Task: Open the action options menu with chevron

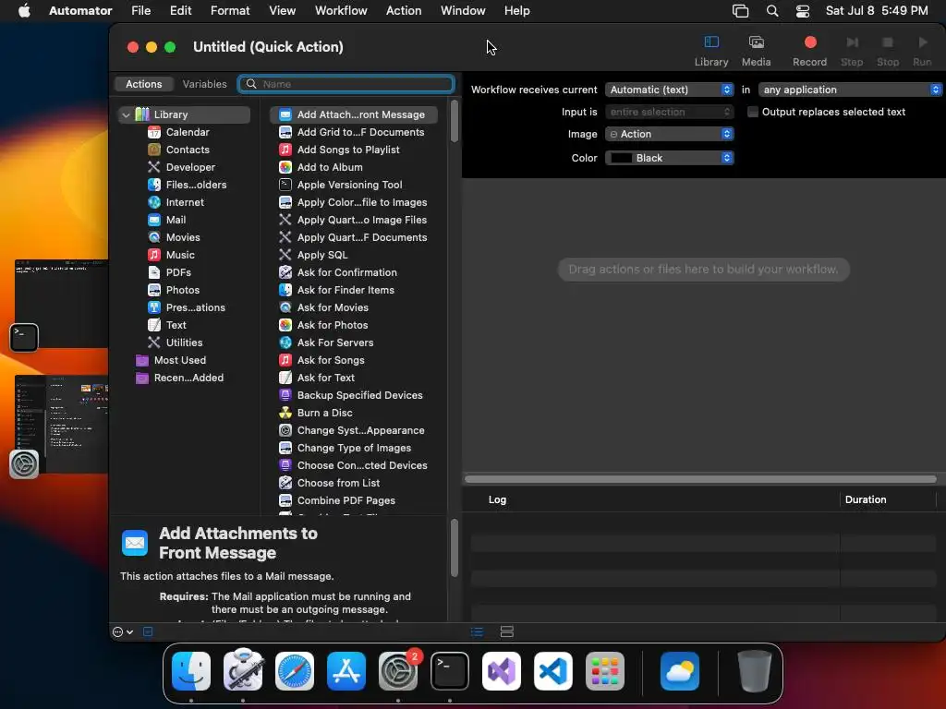Action: coord(123,631)
